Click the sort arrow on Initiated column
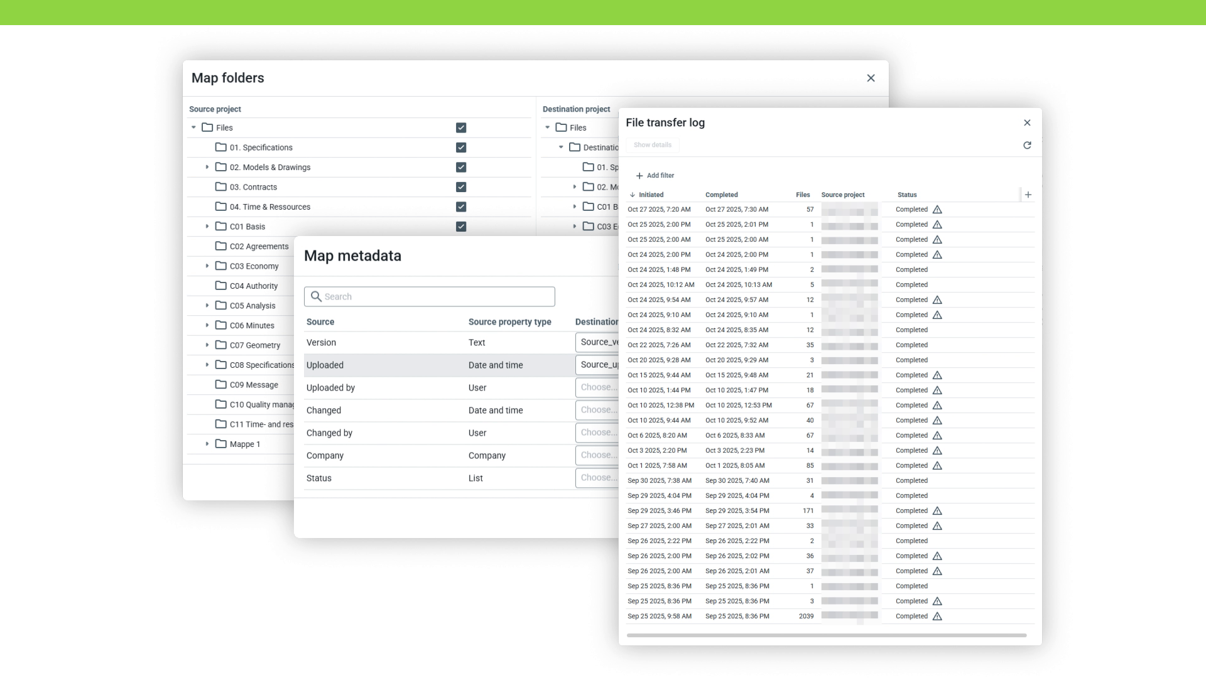Image resolution: width=1206 pixels, height=678 pixels. click(x=631, y=195)
